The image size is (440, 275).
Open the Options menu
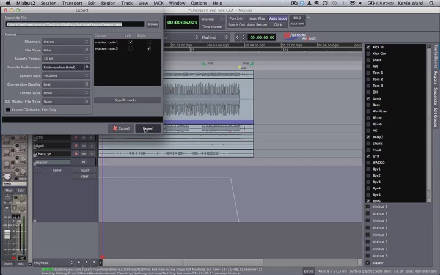coord(199,3)
